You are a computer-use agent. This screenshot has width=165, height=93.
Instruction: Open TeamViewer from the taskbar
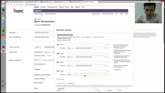pos(3,26)
